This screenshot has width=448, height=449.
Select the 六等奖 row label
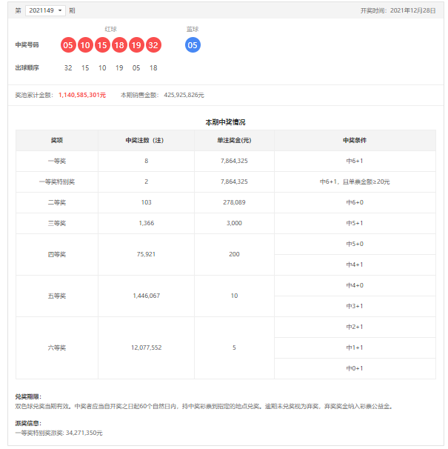tap(57, 347)
